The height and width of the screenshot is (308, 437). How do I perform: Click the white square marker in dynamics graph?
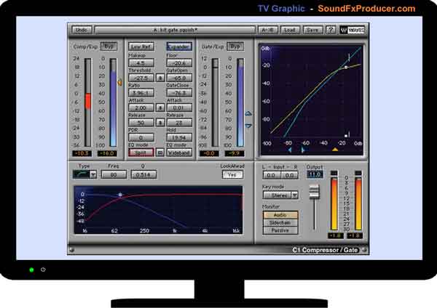(x=346, y=136)
